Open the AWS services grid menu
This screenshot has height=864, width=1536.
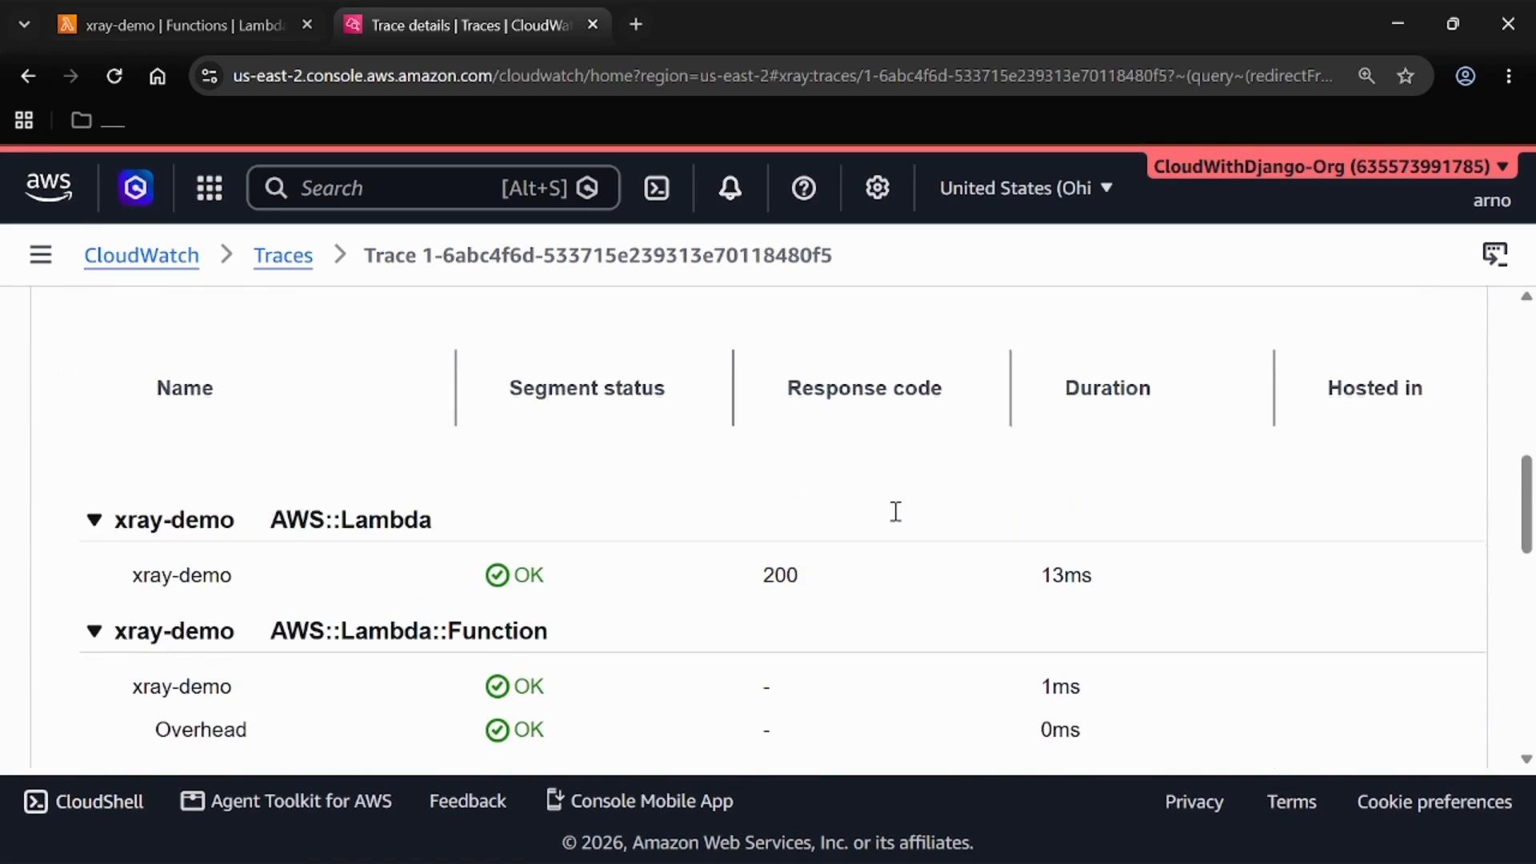(210, 188)
